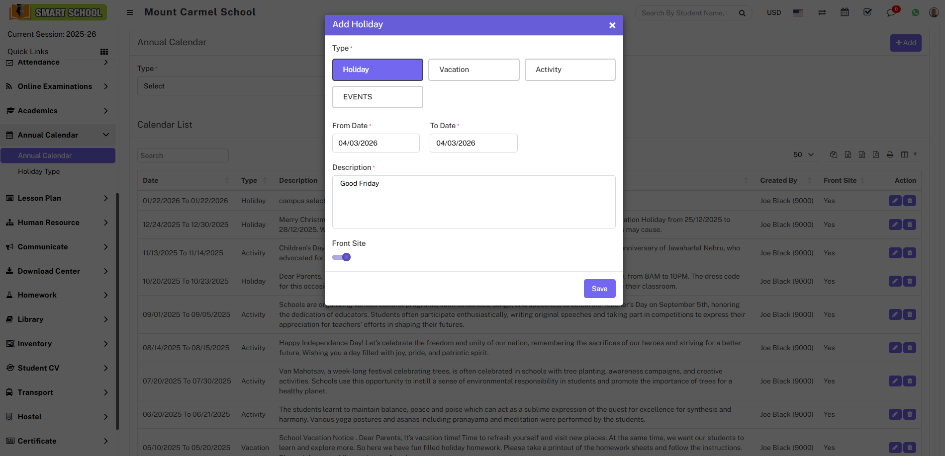945x456 pixels.
Task: Click the task checklist icon in header
Action: click(867, 12)
